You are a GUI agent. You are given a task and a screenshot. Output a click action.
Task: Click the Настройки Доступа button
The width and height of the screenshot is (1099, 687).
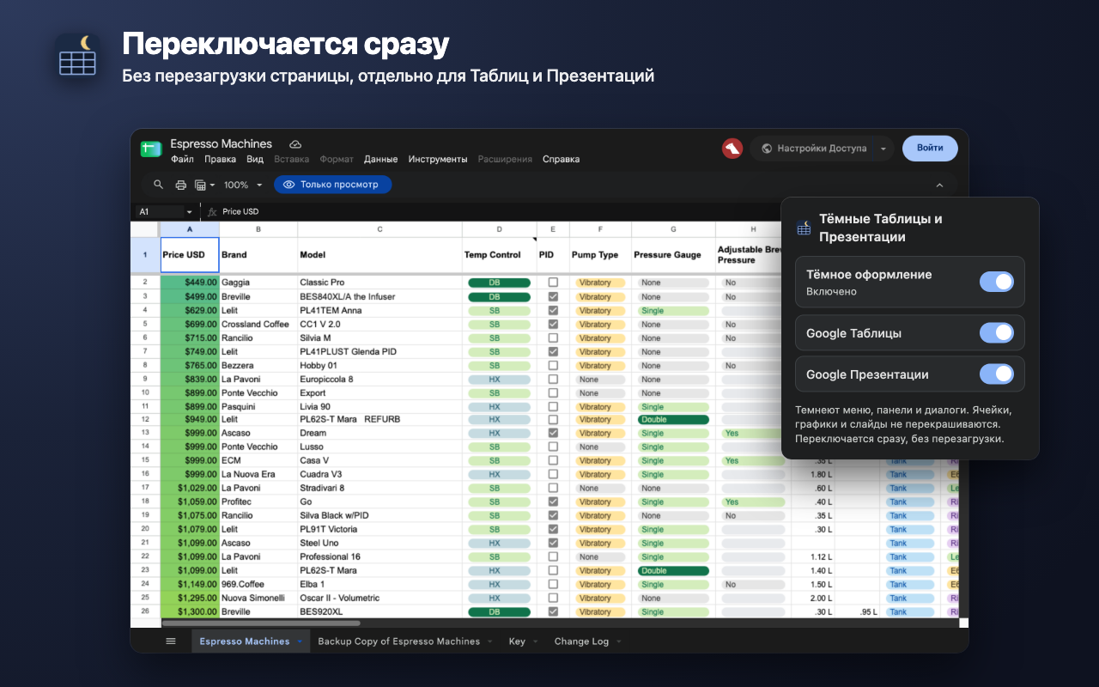813,149
